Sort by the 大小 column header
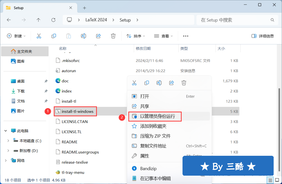Image resolution: width=282 pixels, height=184 pixels. point(221,48)
